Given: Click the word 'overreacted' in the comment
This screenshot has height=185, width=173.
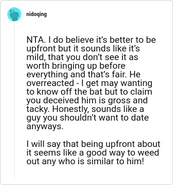Looking at the screenshot, I should tap(50, 83).
